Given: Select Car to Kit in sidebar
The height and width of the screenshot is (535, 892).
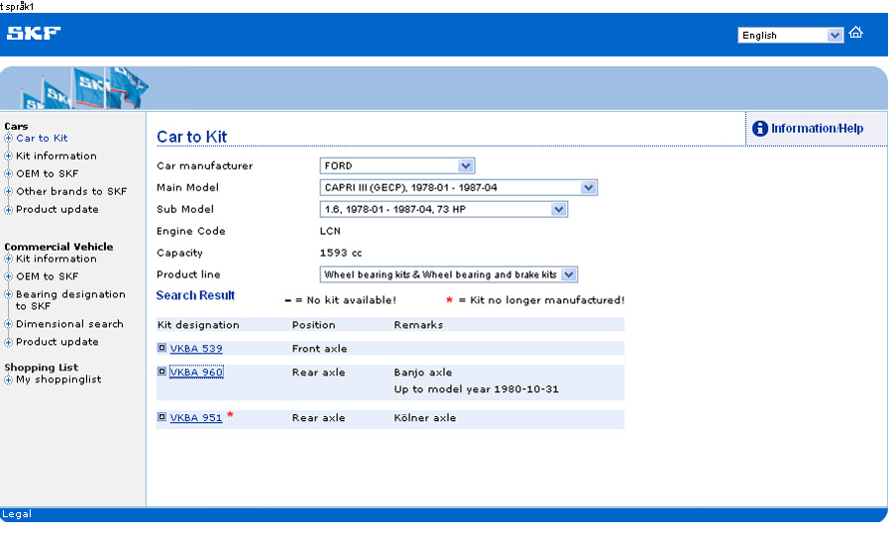Looking at the screenshot, I should [42, 138].
